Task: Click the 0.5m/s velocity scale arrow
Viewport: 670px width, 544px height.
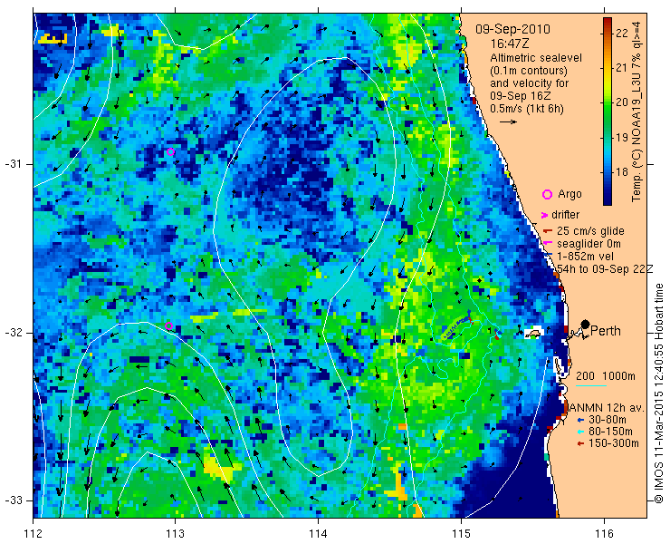Action: pyautogui.click(x=508, y=122)
